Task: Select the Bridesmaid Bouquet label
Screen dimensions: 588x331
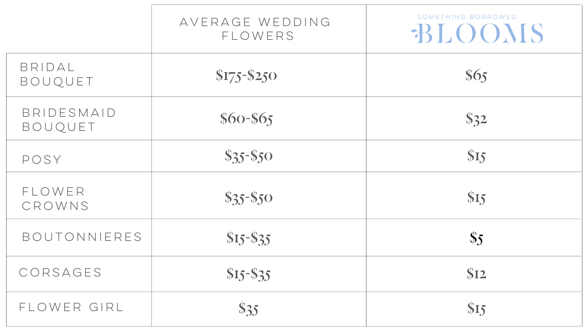Action: pos(69,120)
